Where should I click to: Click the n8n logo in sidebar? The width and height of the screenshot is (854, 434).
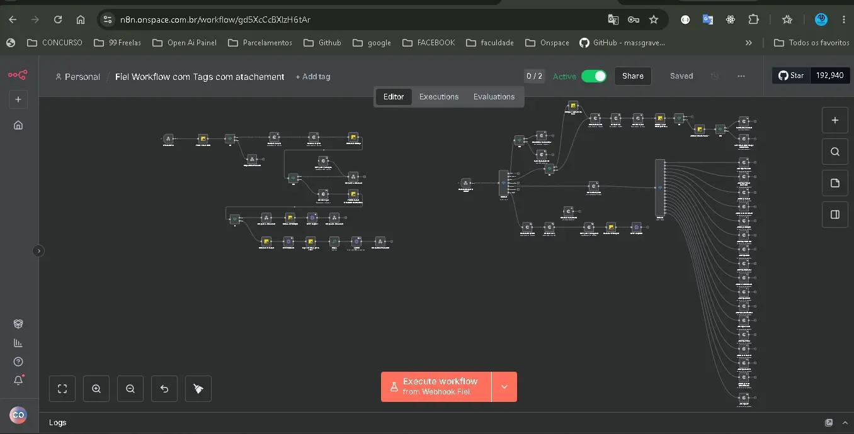click(x=18, y=75)
